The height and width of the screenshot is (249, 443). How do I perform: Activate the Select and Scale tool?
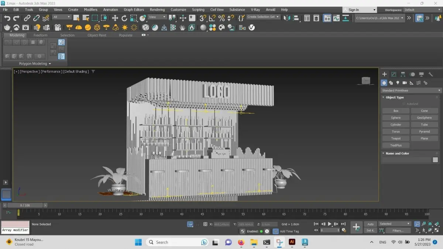134,18
